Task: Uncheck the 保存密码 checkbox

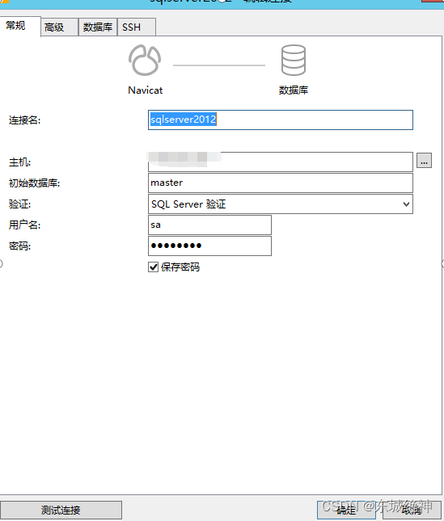Action: pos(154,267)
